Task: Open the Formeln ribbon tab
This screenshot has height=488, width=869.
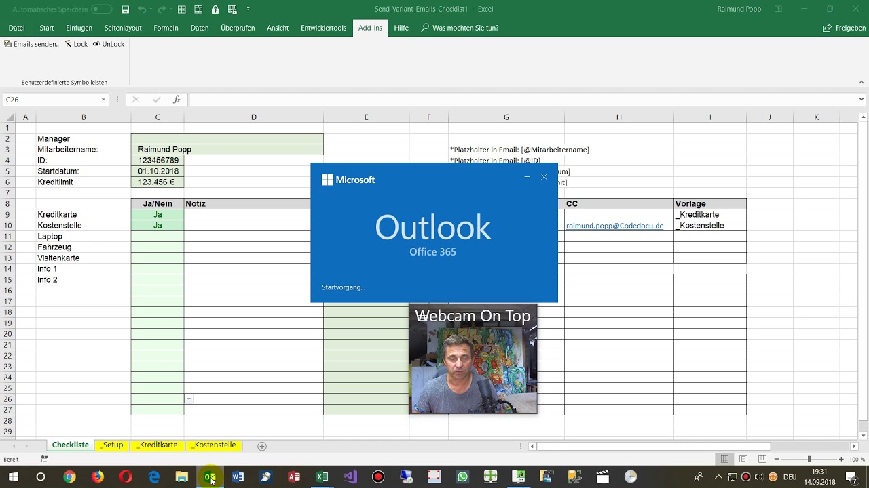Action: 166,28
